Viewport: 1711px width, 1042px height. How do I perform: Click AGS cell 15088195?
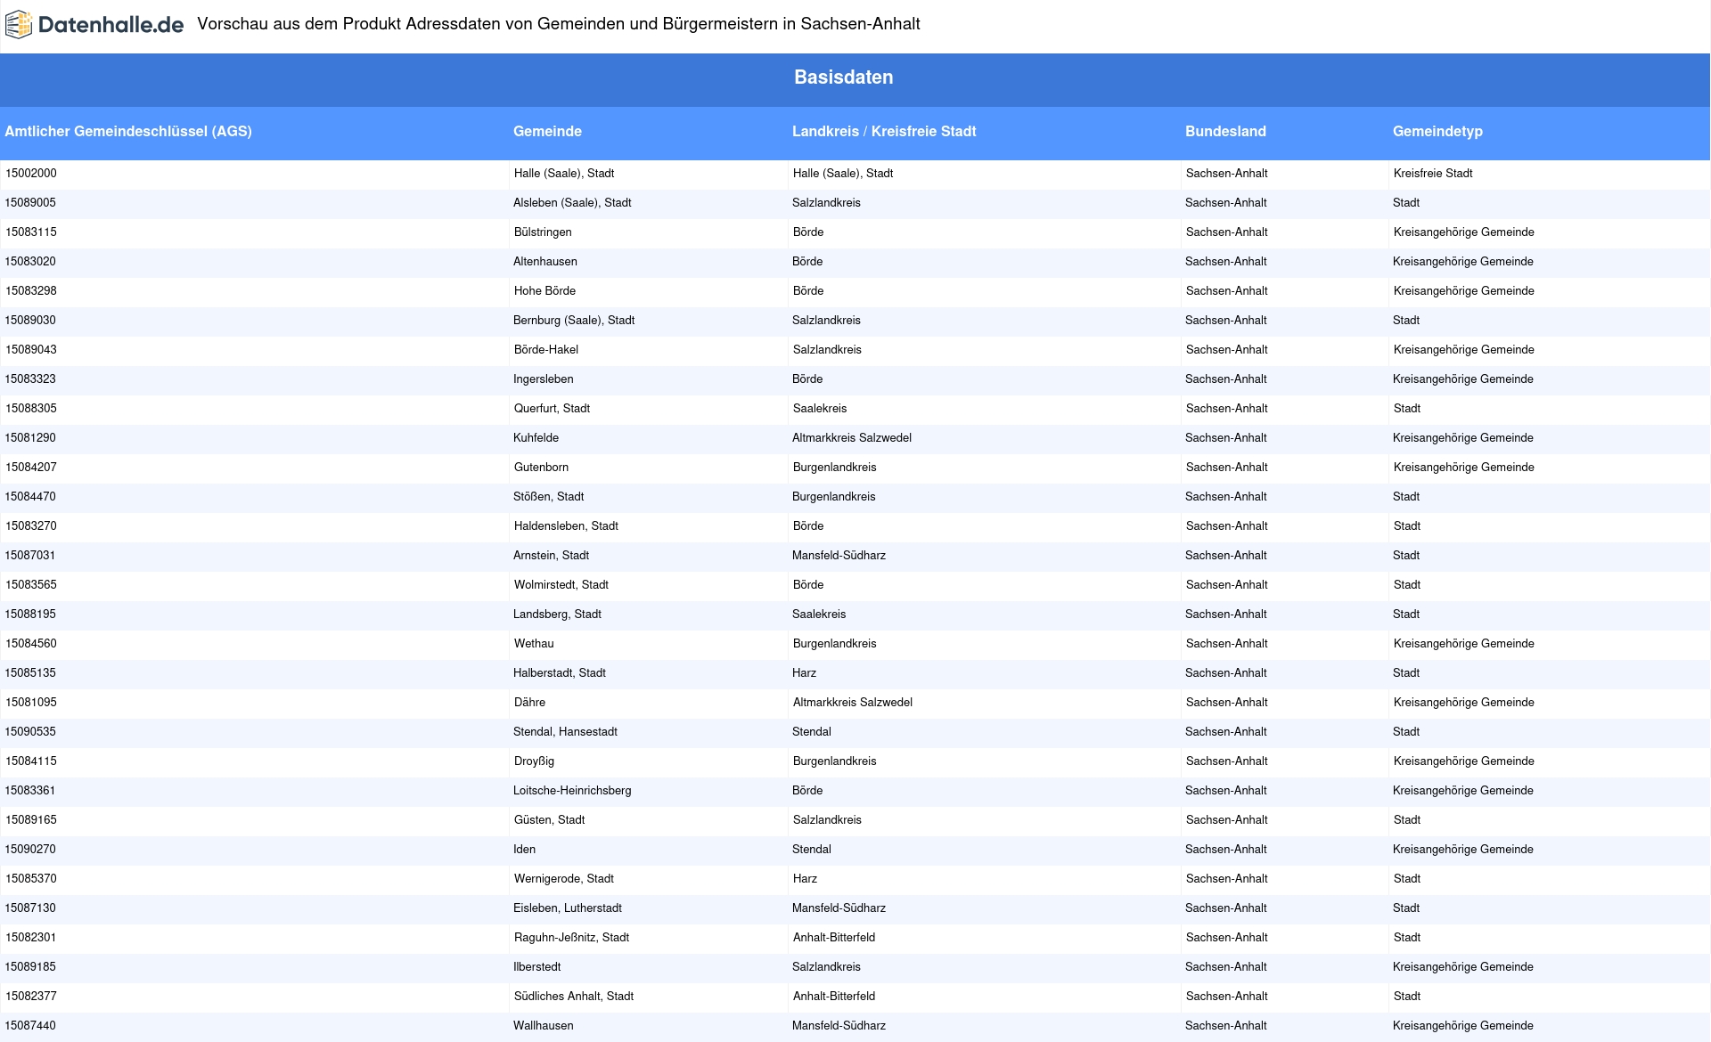(30, 615)
